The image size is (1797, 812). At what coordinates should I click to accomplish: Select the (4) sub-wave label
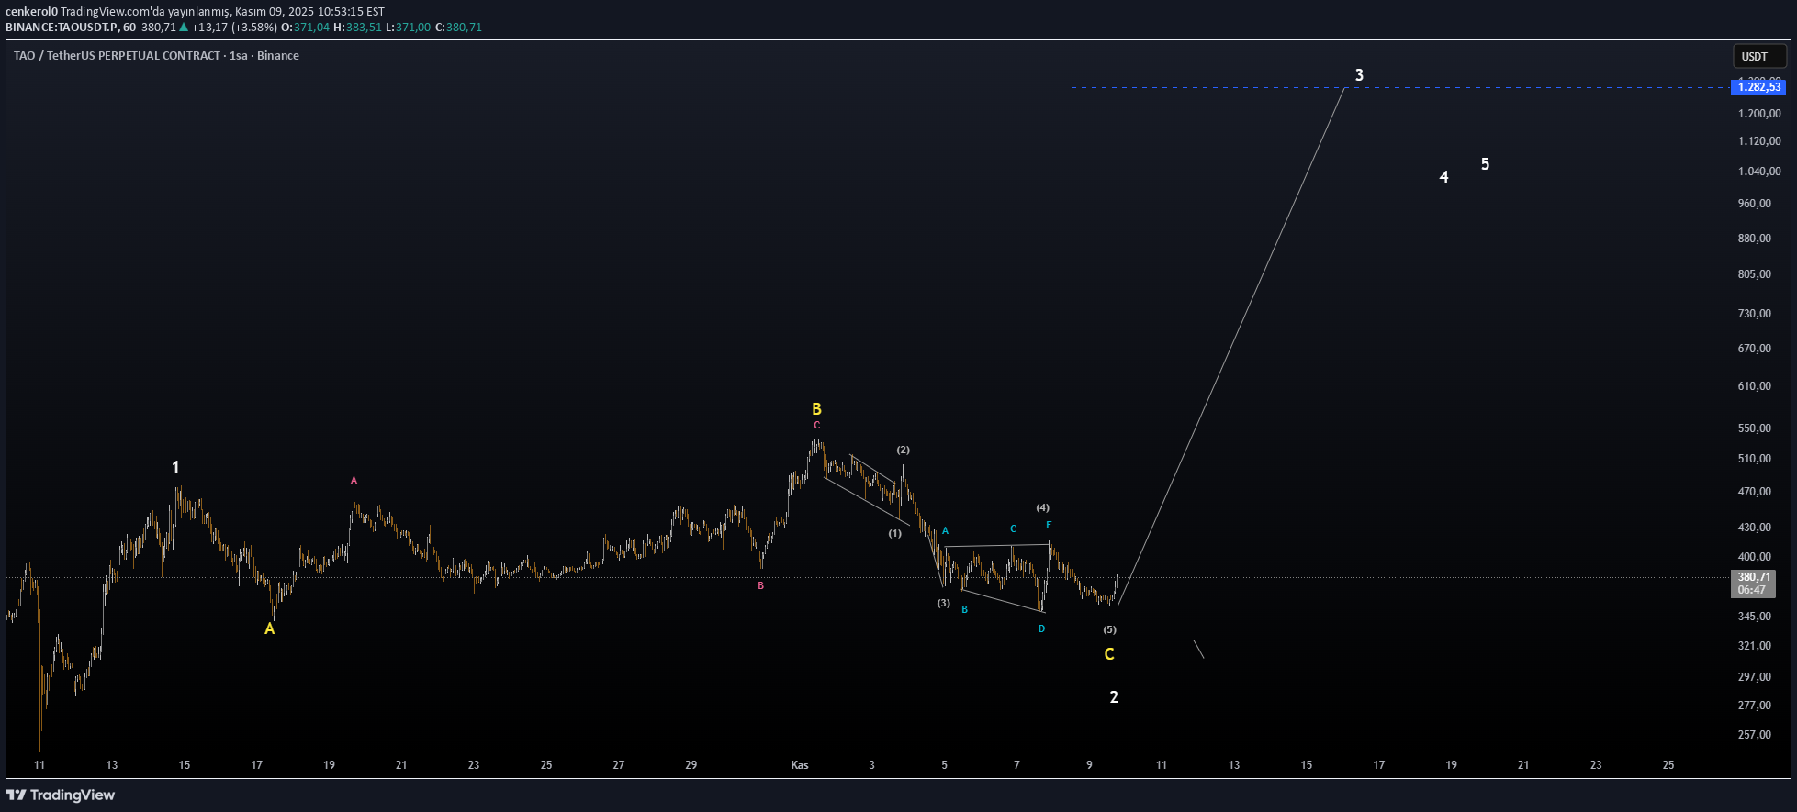[x=1042, y=507]
